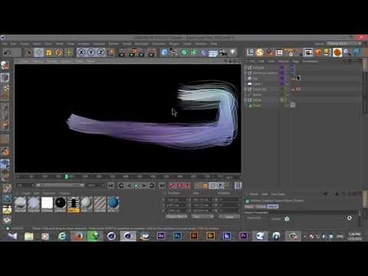This screenshot has height=276, width=368.
Task: Switch to Polygons mode in left palette
Action: point(5,125)
